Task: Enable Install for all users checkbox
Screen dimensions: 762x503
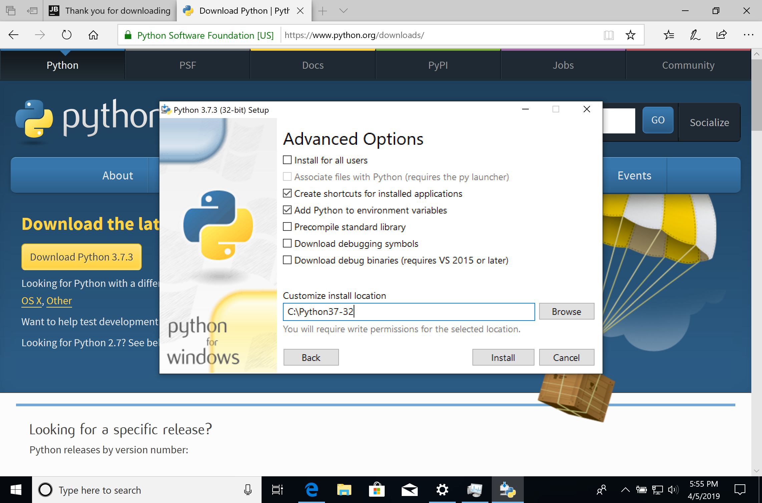Action: 288,160
